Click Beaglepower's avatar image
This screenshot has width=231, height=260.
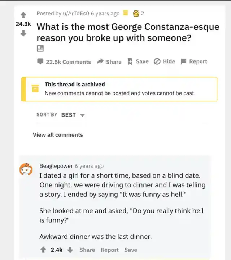point(26,169)
